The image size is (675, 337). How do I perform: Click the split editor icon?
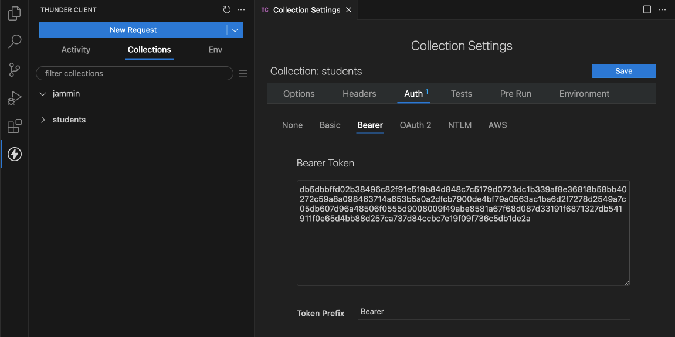[647, 9]
